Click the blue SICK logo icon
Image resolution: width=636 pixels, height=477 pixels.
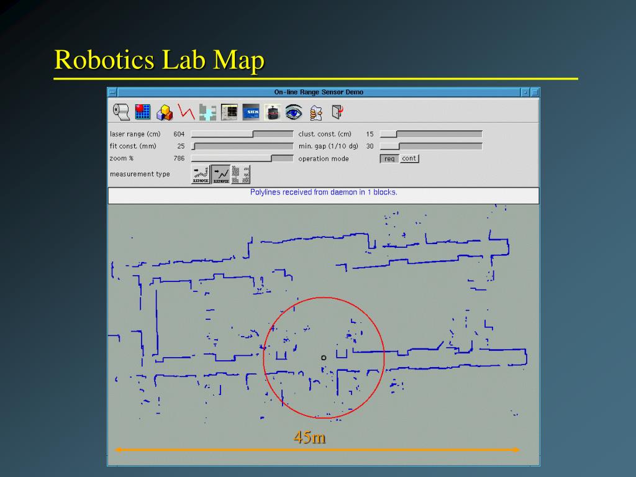[251, 112]
